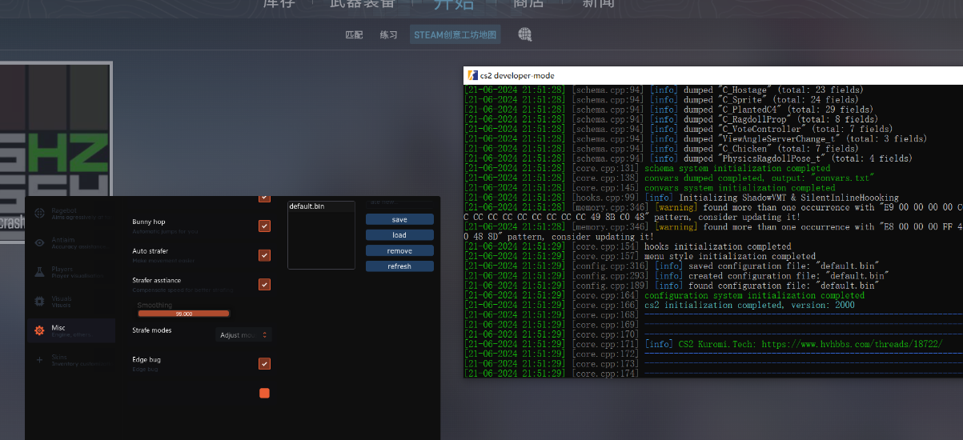Click the Skins plus icon
963x440 pixels.
coord(39,360)
